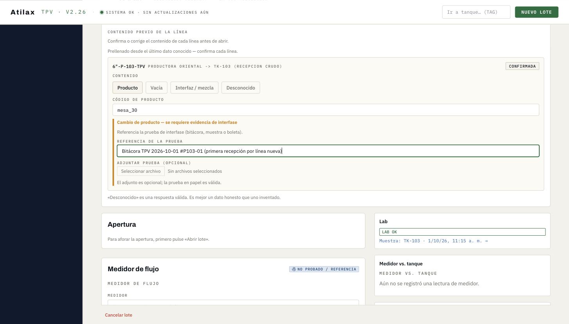Open the Muestra TK-103 lab sample link
Viewport: 569px width, 324px height.
[x=433, y=241]
